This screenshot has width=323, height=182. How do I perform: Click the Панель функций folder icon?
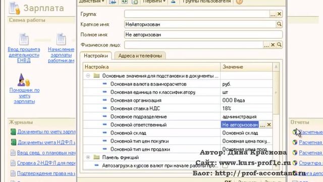96,157
